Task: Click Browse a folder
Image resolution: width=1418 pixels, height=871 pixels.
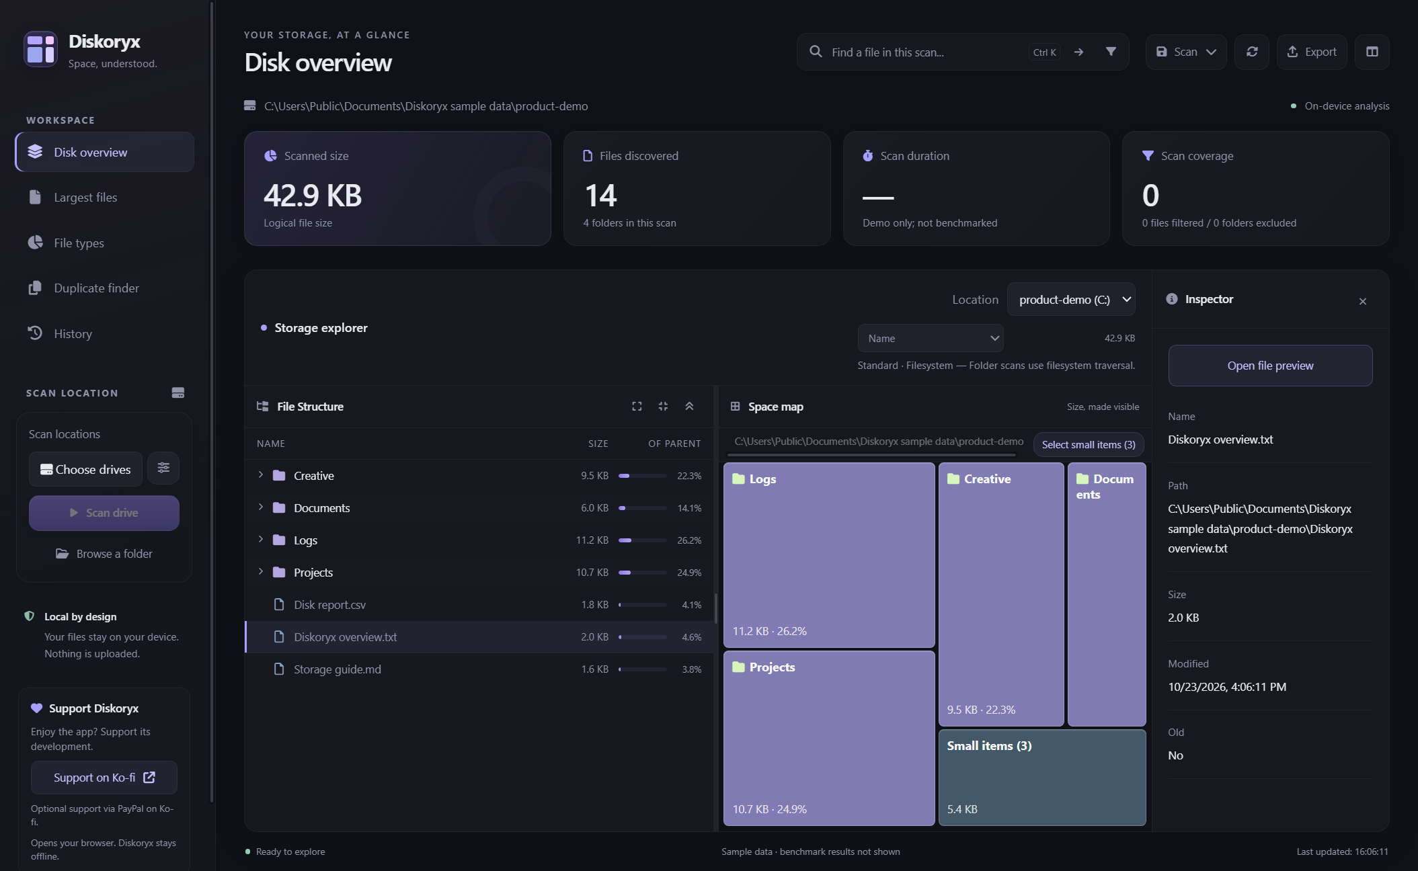Action: pos(104,554)
